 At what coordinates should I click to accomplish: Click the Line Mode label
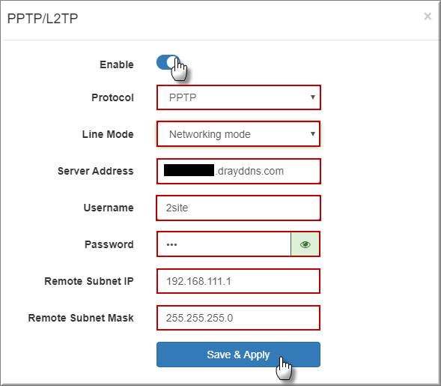pos(108,134)
